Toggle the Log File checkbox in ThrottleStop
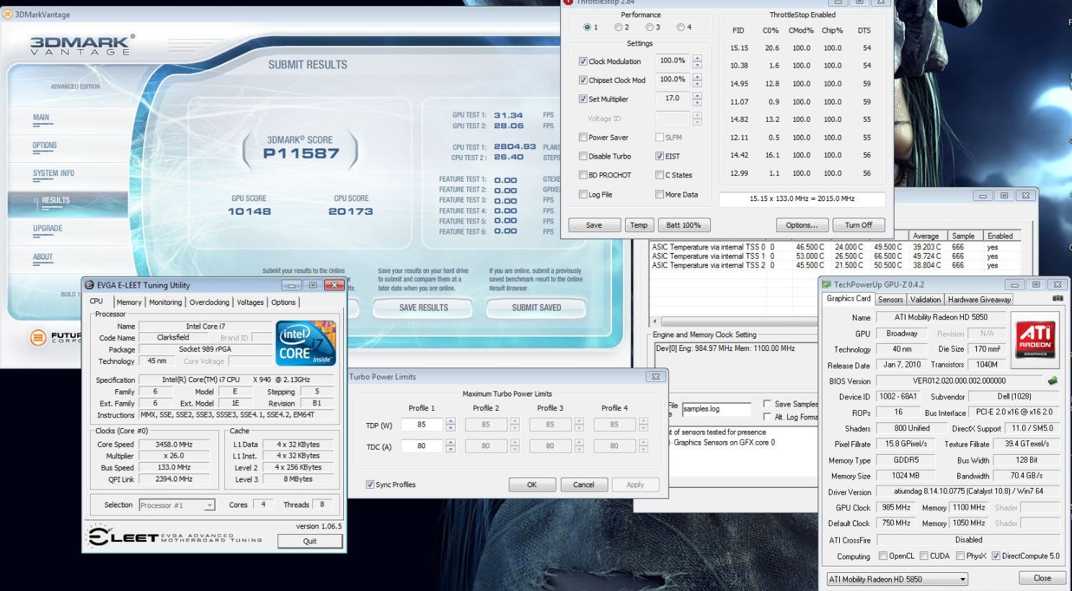This screenshot has width=1072, height=591. point(582,194)
